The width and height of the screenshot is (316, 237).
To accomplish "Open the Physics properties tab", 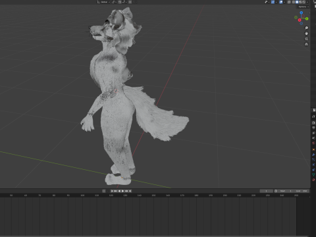I will [313, 165].
